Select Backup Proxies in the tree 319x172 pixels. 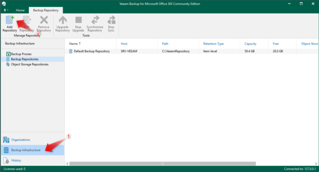(21, 54)
